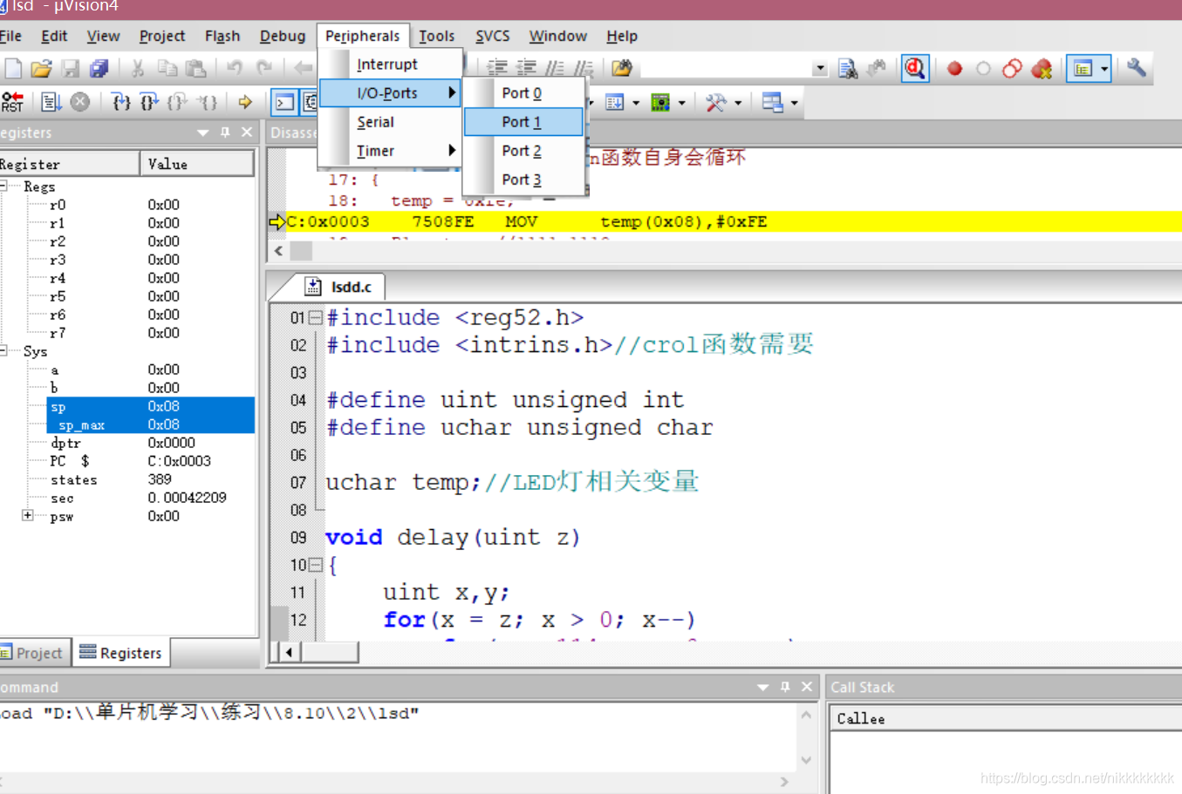Open Registers panel dropdown arrow
1182x794 pixels.
(202, 132)
